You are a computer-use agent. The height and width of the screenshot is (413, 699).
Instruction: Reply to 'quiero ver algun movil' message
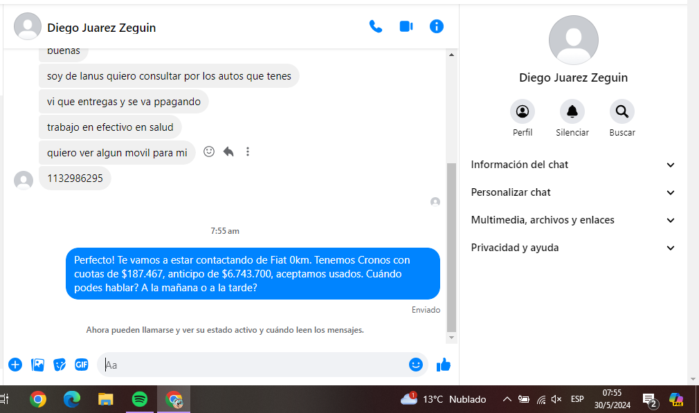228,152
